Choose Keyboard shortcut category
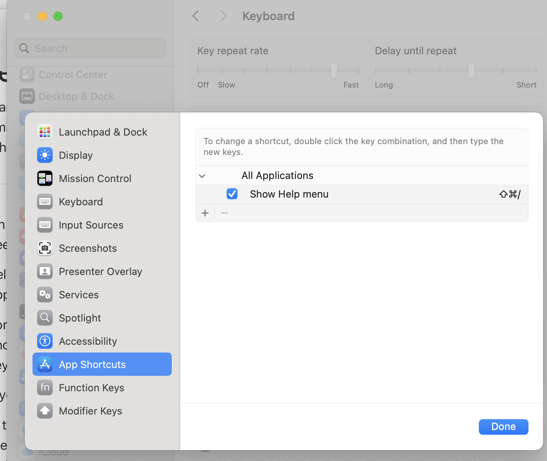Image resolution: width=547 pixels, height=461 pixels. [102, 202]
